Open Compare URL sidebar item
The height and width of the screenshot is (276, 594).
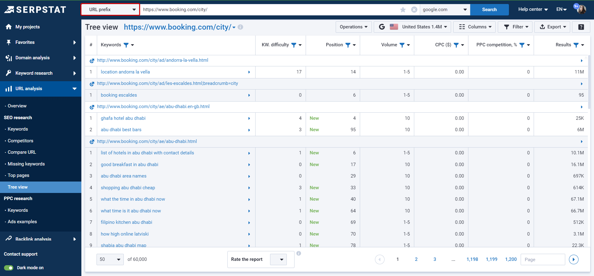pos(22,152)
